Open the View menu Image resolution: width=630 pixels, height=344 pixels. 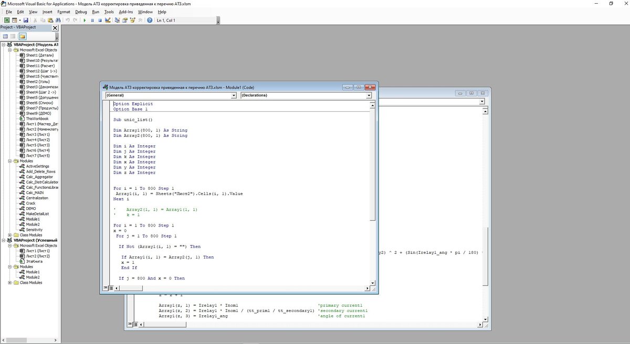click(33, 12)
